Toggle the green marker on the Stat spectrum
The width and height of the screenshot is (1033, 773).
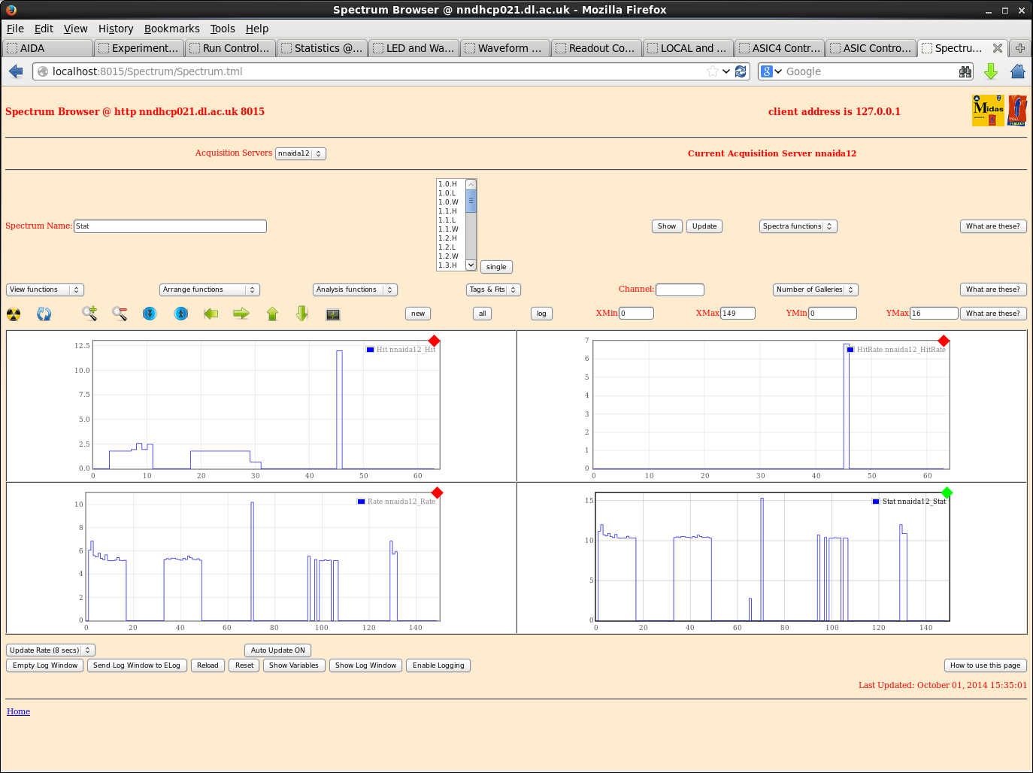coord(947,493)
